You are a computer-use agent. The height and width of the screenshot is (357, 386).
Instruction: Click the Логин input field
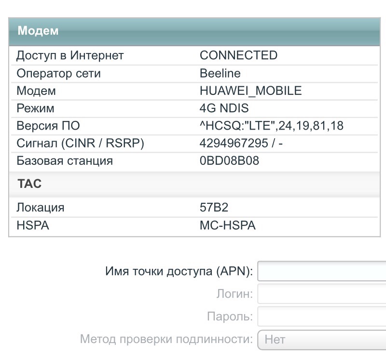pyautogui.click(x=322, y=293)
